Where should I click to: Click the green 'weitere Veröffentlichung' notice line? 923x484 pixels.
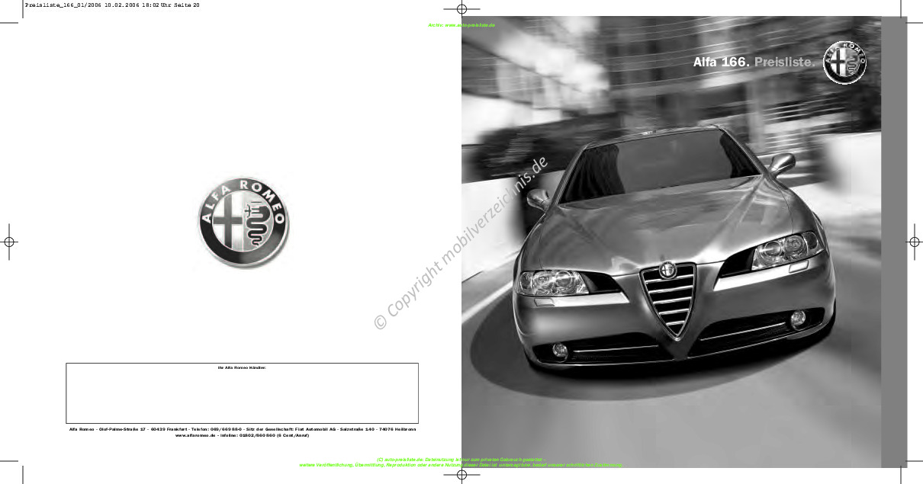tap(461, 465)
